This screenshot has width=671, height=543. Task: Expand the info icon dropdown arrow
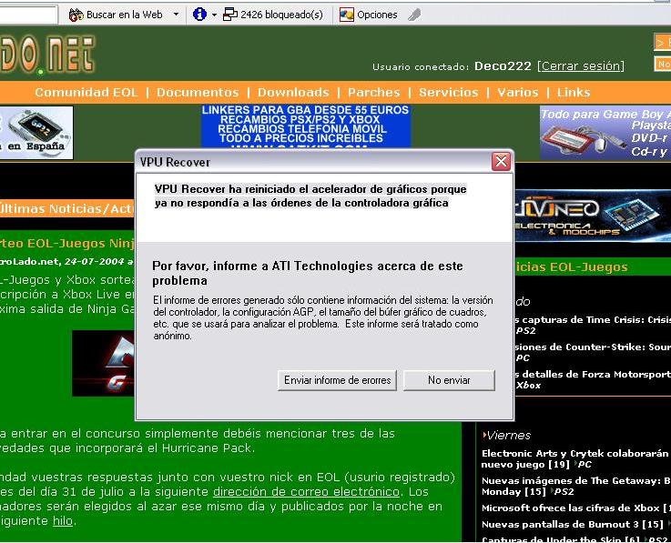coord(214,15)
